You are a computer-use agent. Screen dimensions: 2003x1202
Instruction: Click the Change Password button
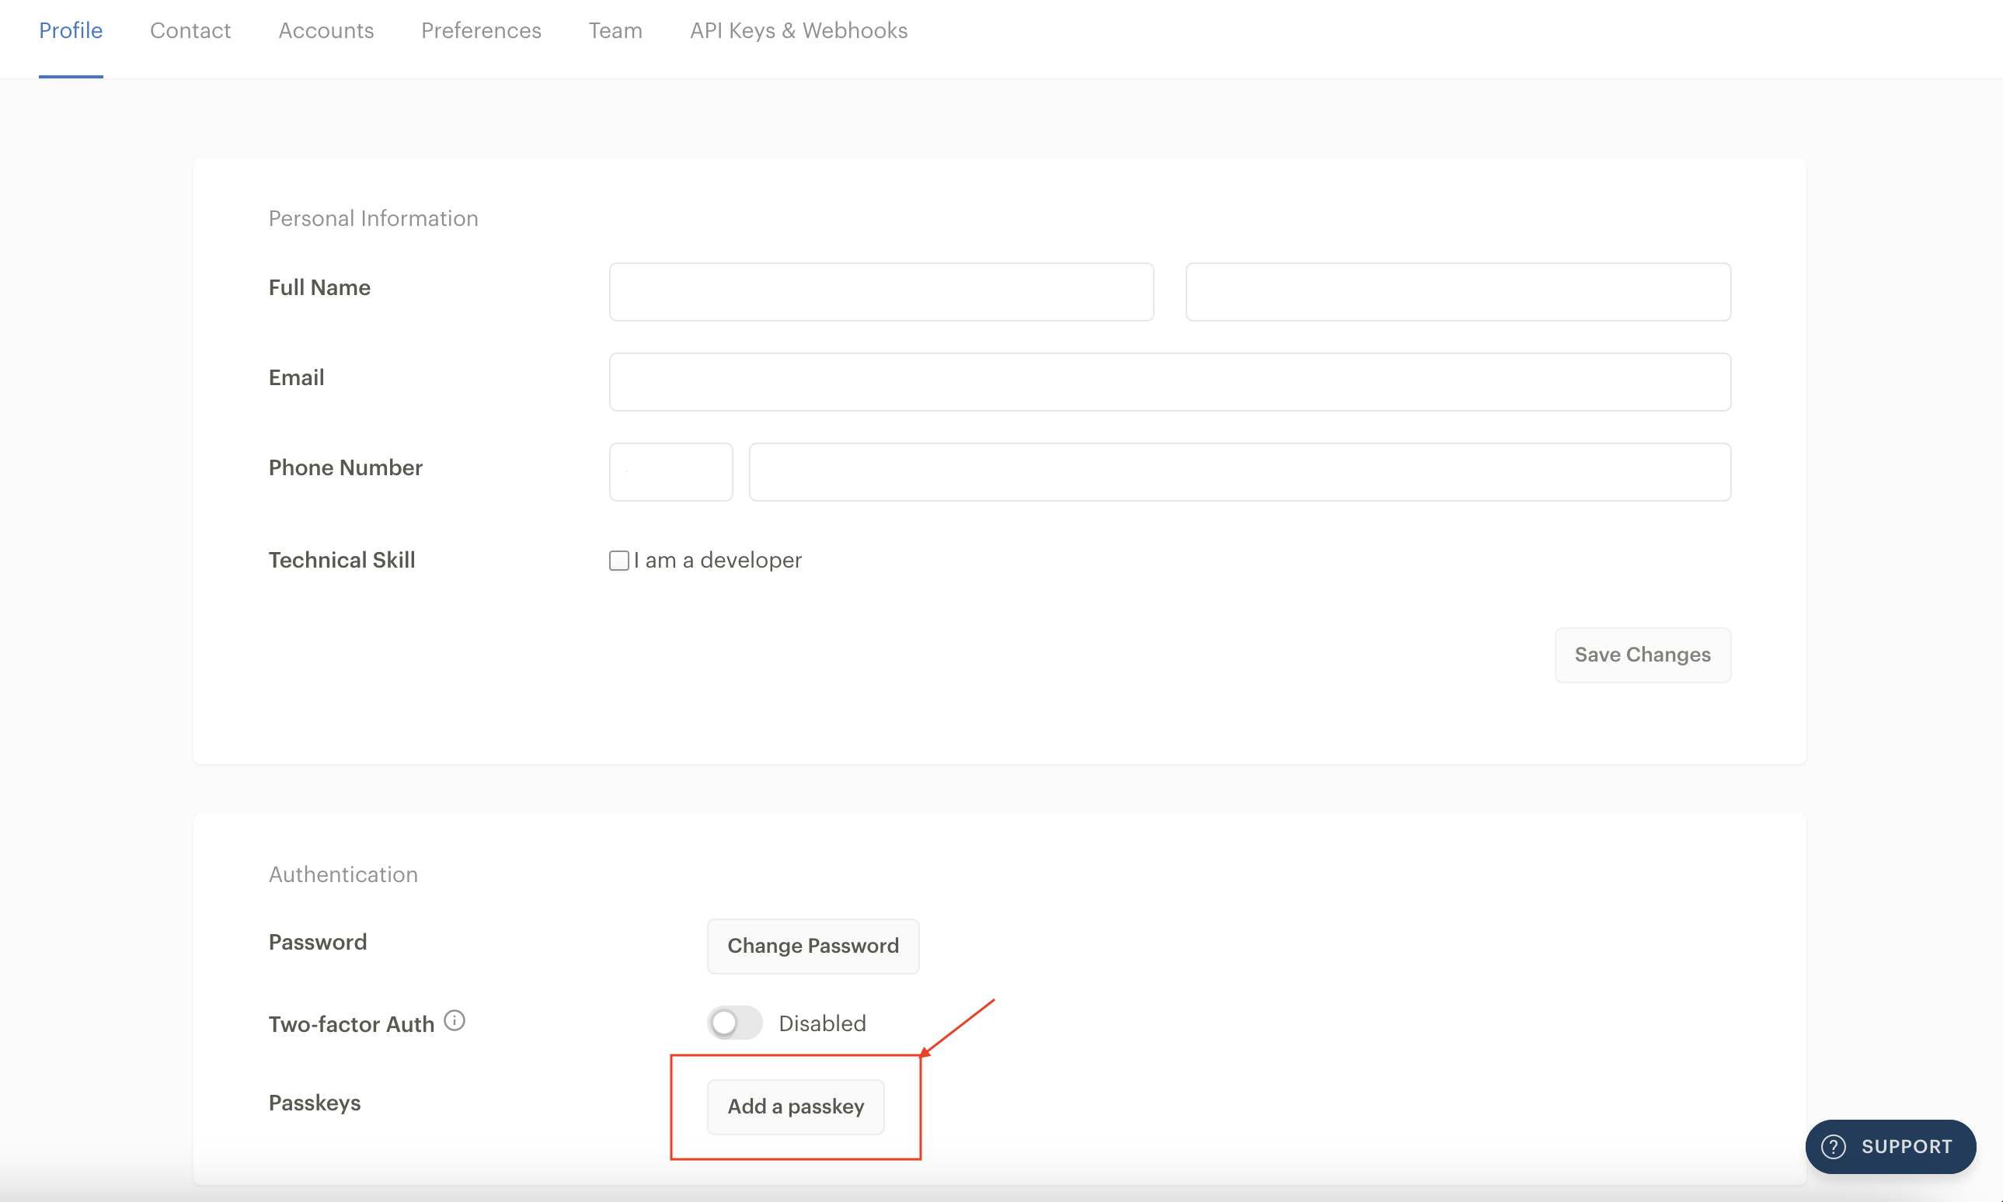coord(811,945)
